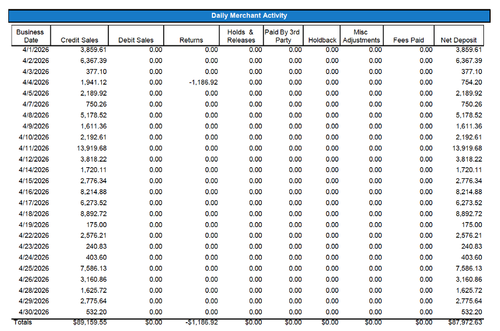This screenshot has width=500, height=331.
Task: Select the Paid By 3rd Party header
Action: coord(283,36)
